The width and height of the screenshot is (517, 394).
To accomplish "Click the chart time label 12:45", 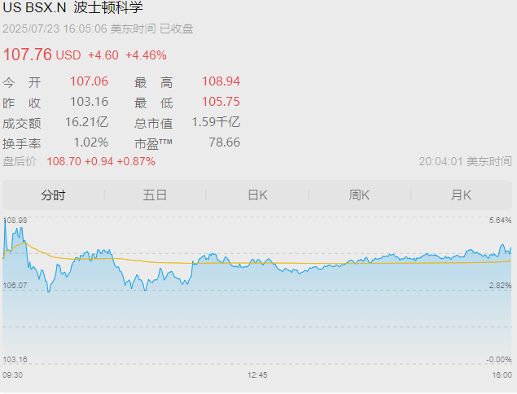I will click(x=257, y=375).
